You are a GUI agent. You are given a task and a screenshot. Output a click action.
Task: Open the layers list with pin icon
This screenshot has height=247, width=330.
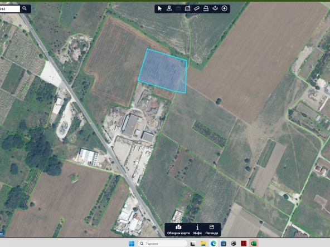187,8
